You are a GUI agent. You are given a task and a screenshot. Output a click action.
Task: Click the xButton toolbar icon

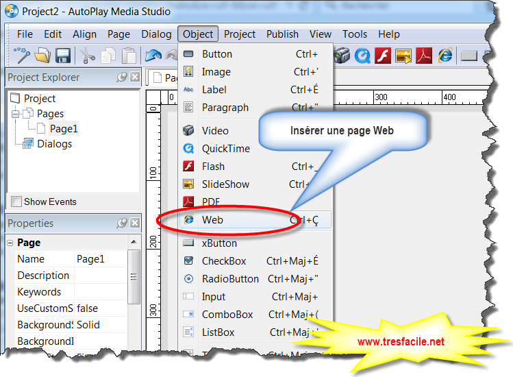(x=469, y=56)
